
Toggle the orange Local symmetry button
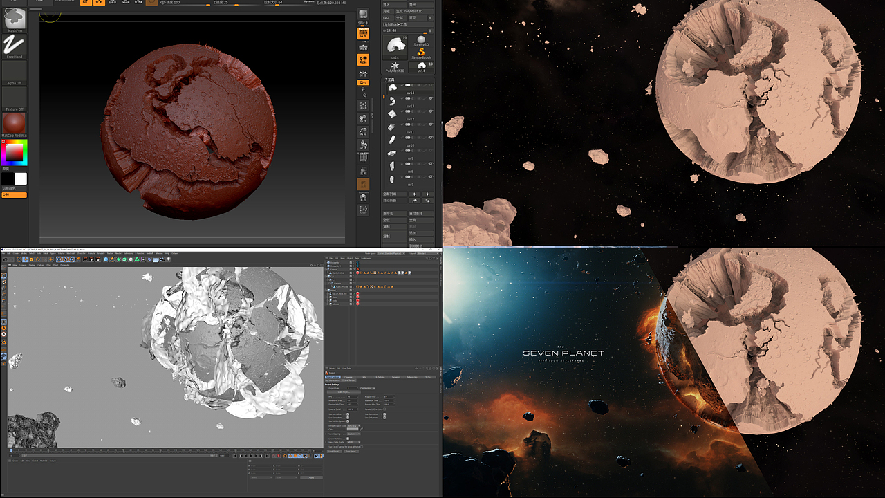pos(363,59)
